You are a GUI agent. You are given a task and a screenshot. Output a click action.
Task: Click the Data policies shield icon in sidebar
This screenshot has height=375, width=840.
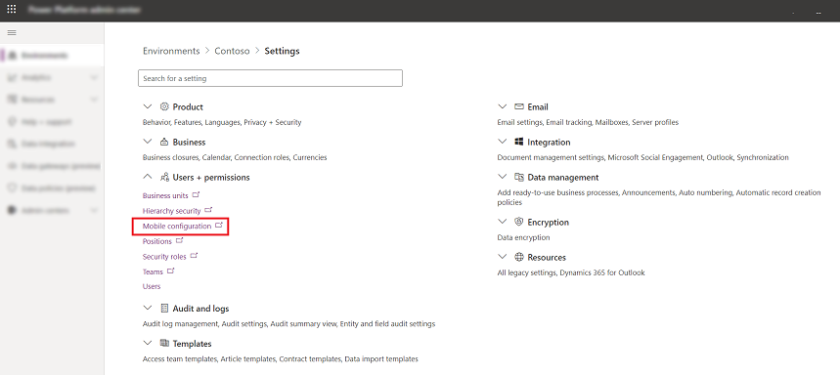(x=12, y=188)
